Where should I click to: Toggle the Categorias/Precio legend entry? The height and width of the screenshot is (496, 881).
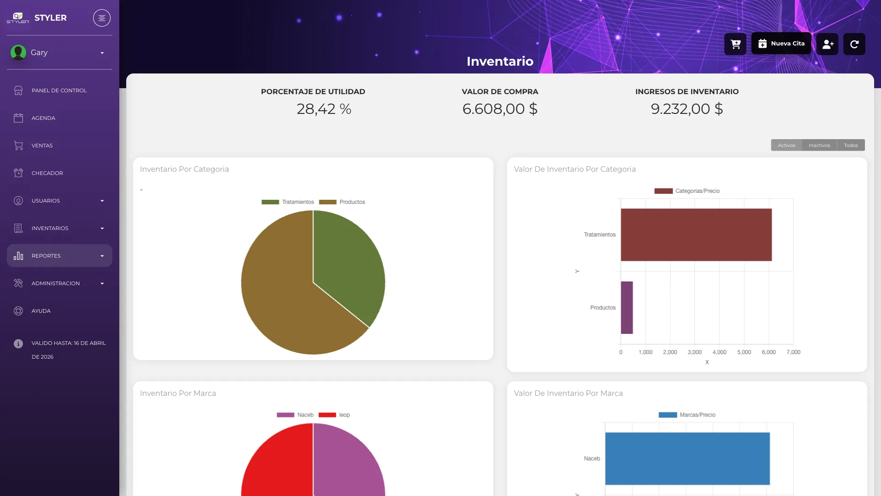click(687, 191)
